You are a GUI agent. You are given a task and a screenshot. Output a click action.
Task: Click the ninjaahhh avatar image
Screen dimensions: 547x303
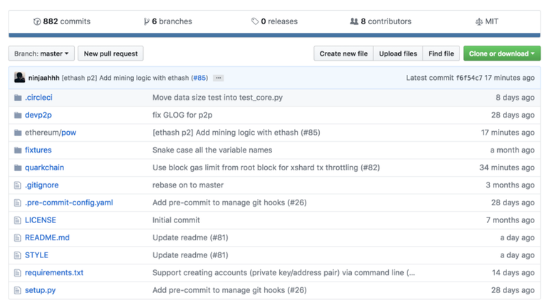[x=20, y=78]
